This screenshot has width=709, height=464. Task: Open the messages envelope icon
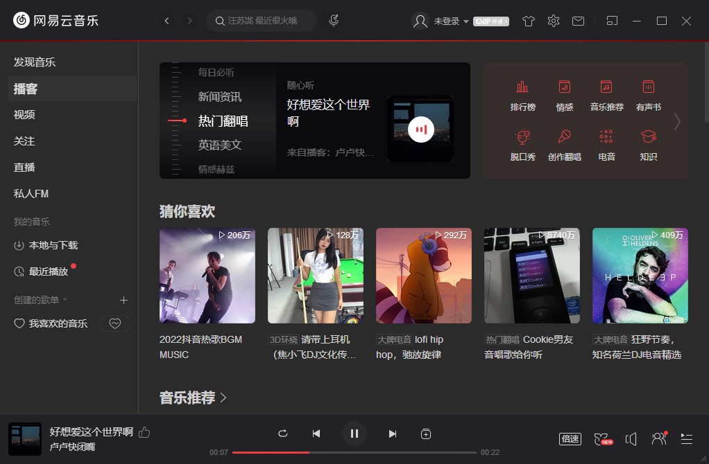coord(578,21)
